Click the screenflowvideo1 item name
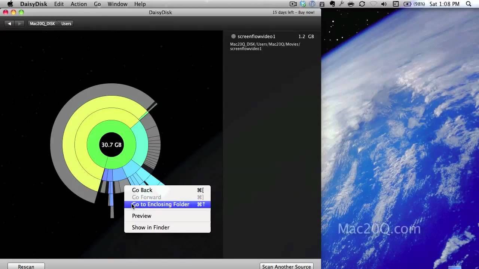This screenshot has width=479, height=269. coord(256,37)
